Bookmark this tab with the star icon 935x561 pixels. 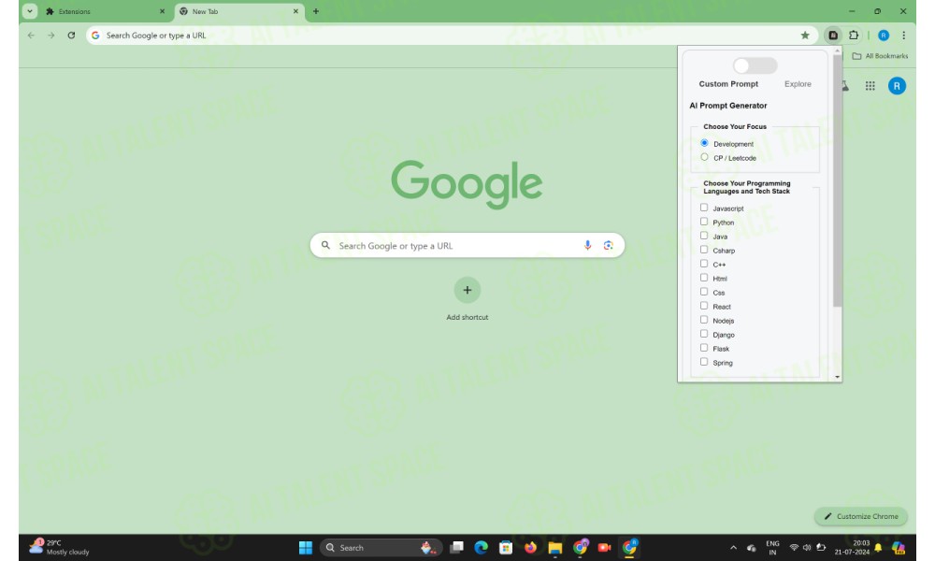click(x=805, y=36)
